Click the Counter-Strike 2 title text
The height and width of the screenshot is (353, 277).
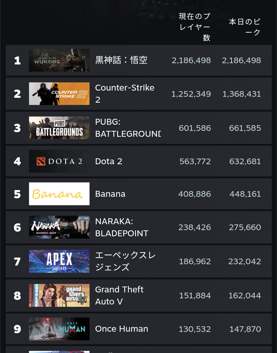(125, 94)
